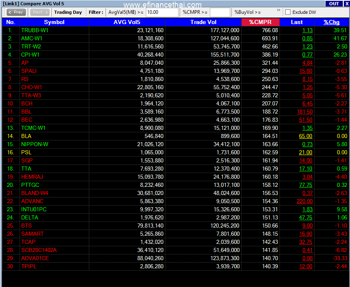350x287 pixels.
Task: Open BLA last price 65.00
Action: point(306,136)
